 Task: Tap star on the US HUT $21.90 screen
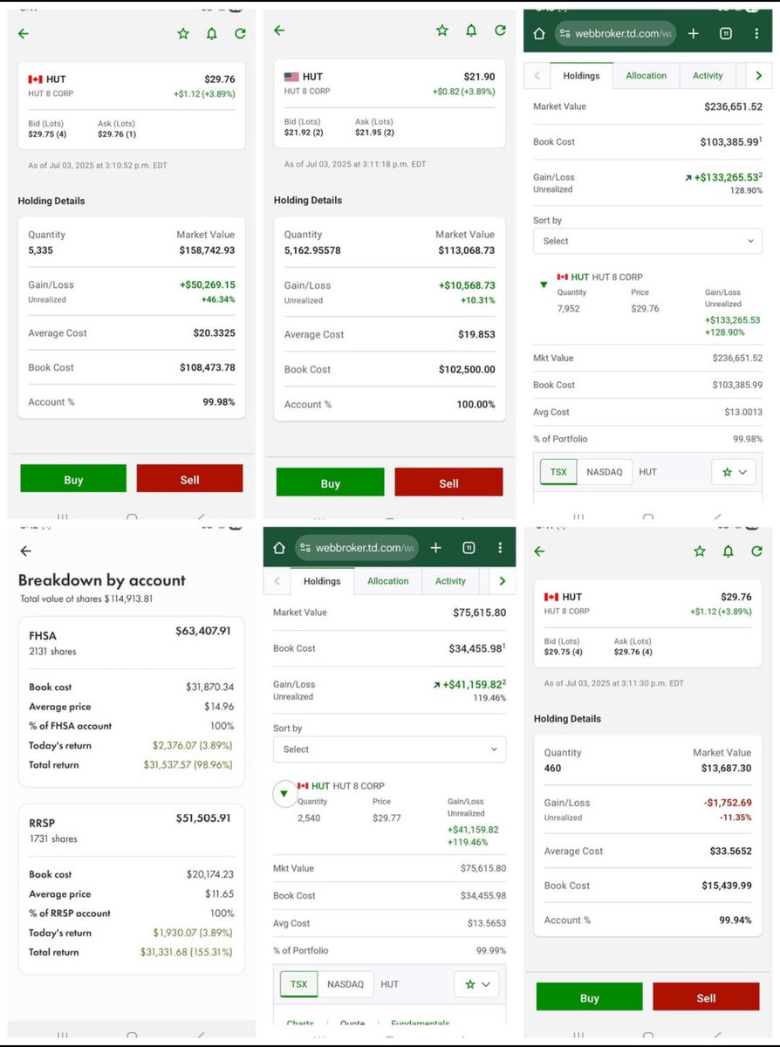[x=442, y=31]
